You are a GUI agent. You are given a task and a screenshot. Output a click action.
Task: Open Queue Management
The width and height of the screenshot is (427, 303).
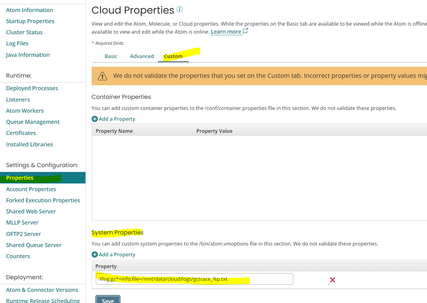pyautogui.click(x=33, y=122)
